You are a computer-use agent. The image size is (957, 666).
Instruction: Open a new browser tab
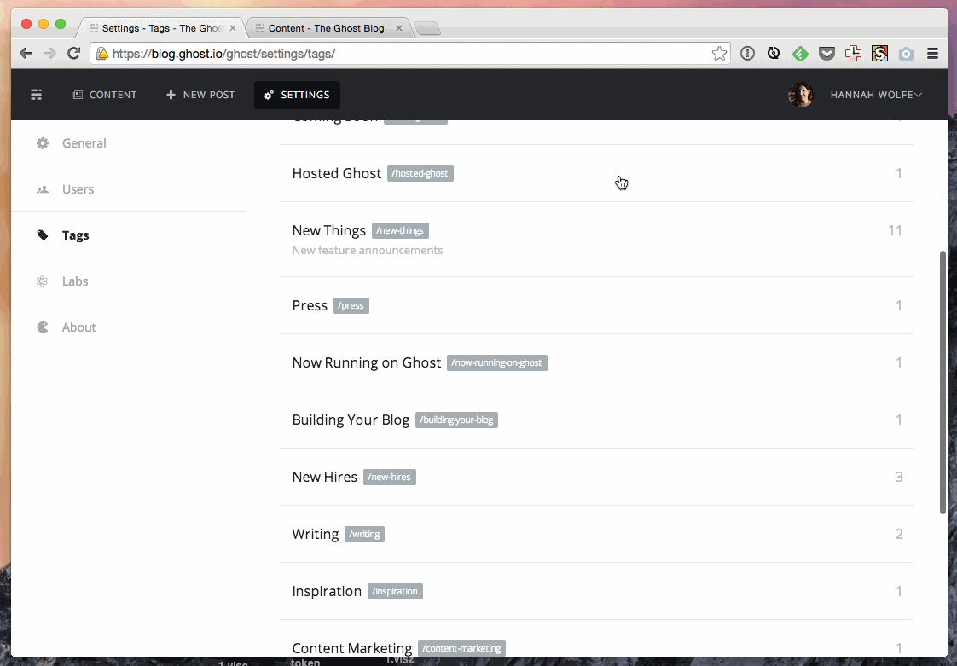pos(427,29)
